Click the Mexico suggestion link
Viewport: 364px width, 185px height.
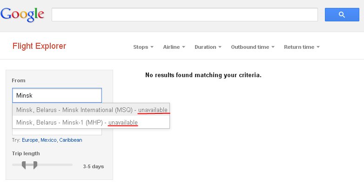(48, 140)
